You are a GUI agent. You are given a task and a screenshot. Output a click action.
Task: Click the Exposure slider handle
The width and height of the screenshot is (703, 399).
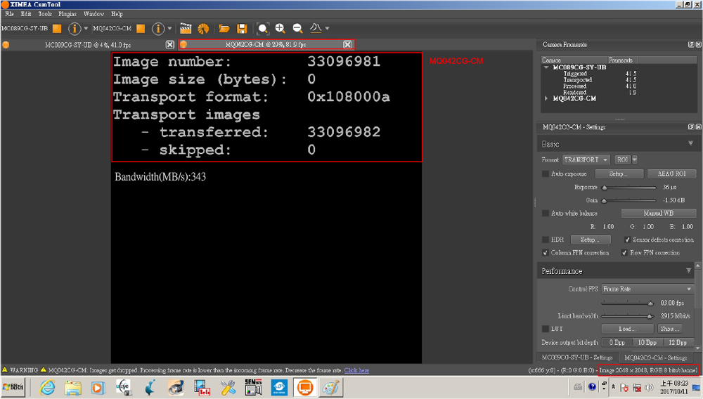(x=604, y=188)
